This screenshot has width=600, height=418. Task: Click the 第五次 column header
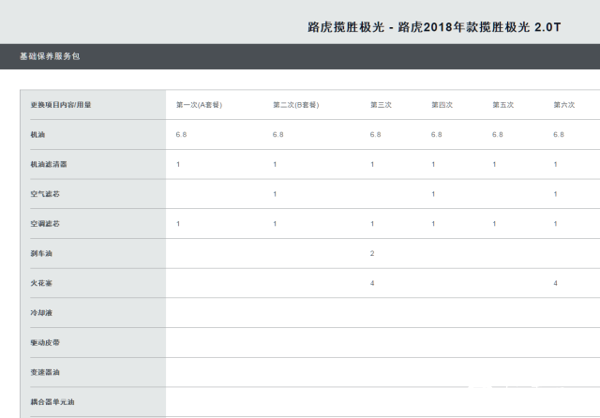(x=502, y=105)
